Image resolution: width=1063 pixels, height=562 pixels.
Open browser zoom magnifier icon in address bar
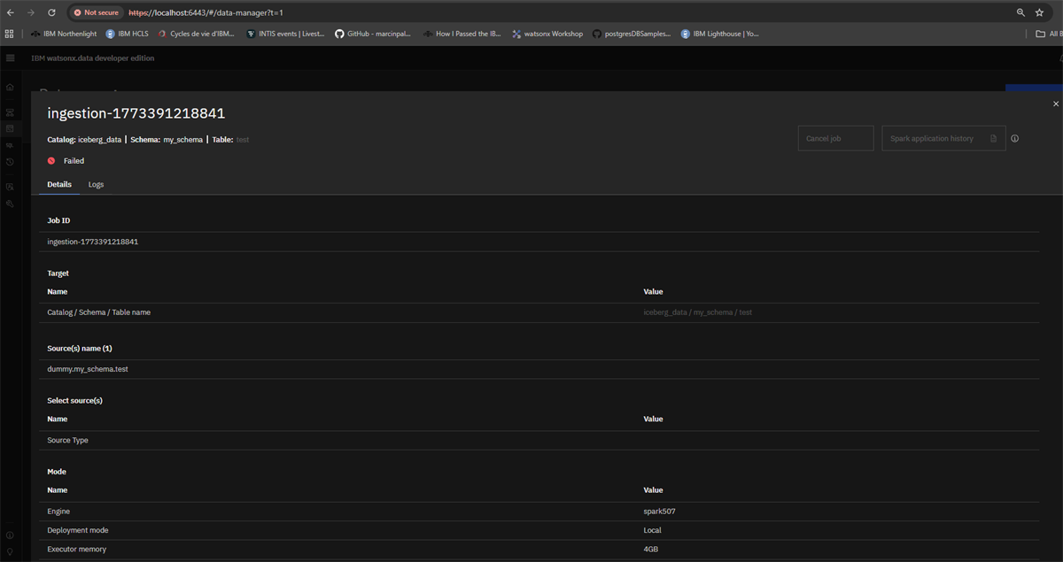point(1020,12)
